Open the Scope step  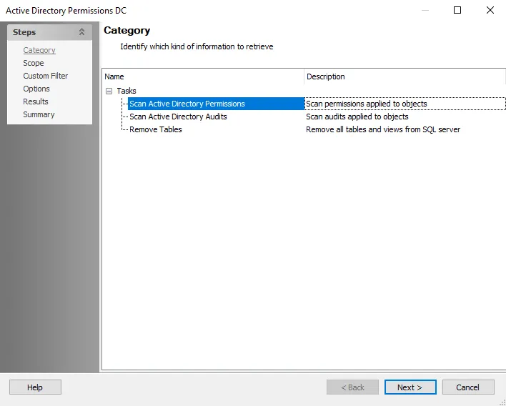[x=34, y=63]
